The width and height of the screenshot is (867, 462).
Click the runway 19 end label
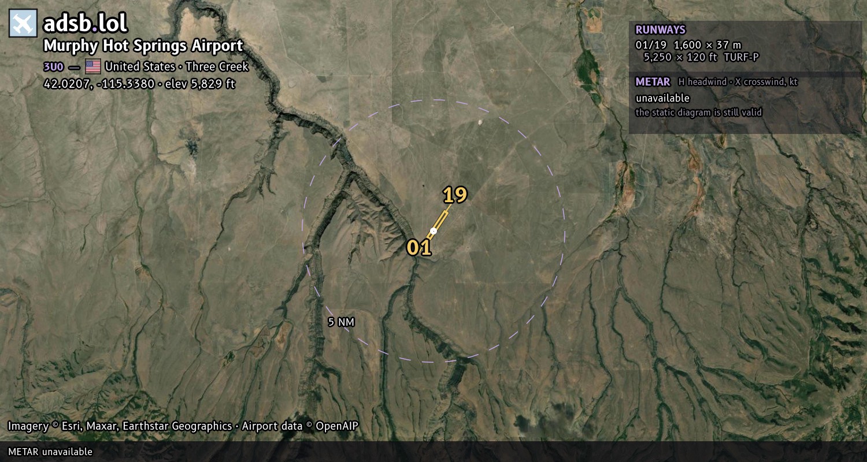455,195
